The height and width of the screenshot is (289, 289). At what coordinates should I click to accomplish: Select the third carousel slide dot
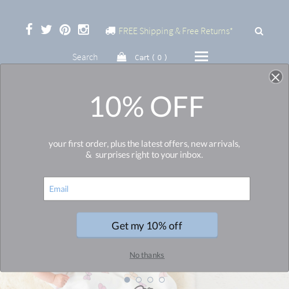pos(150,280)
